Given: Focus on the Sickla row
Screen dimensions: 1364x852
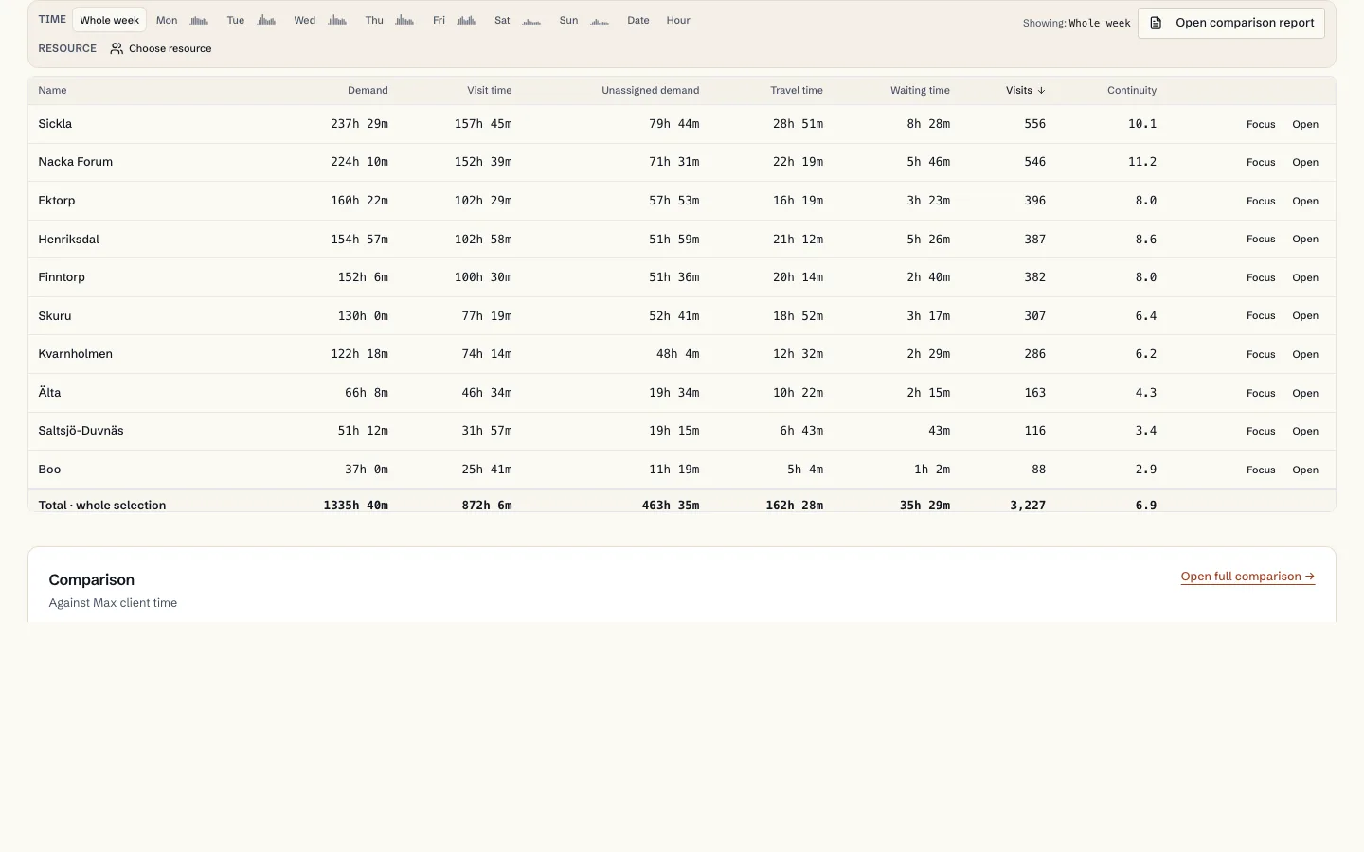Looking at the screenshot, I should [1261, 124].
